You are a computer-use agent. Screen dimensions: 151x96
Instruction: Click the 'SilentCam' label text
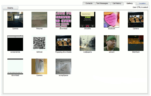[136, 52]
